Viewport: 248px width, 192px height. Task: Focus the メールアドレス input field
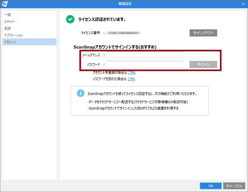(145, 55)
